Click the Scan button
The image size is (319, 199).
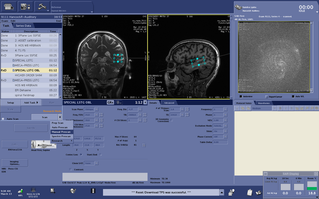tap(45, 117)
